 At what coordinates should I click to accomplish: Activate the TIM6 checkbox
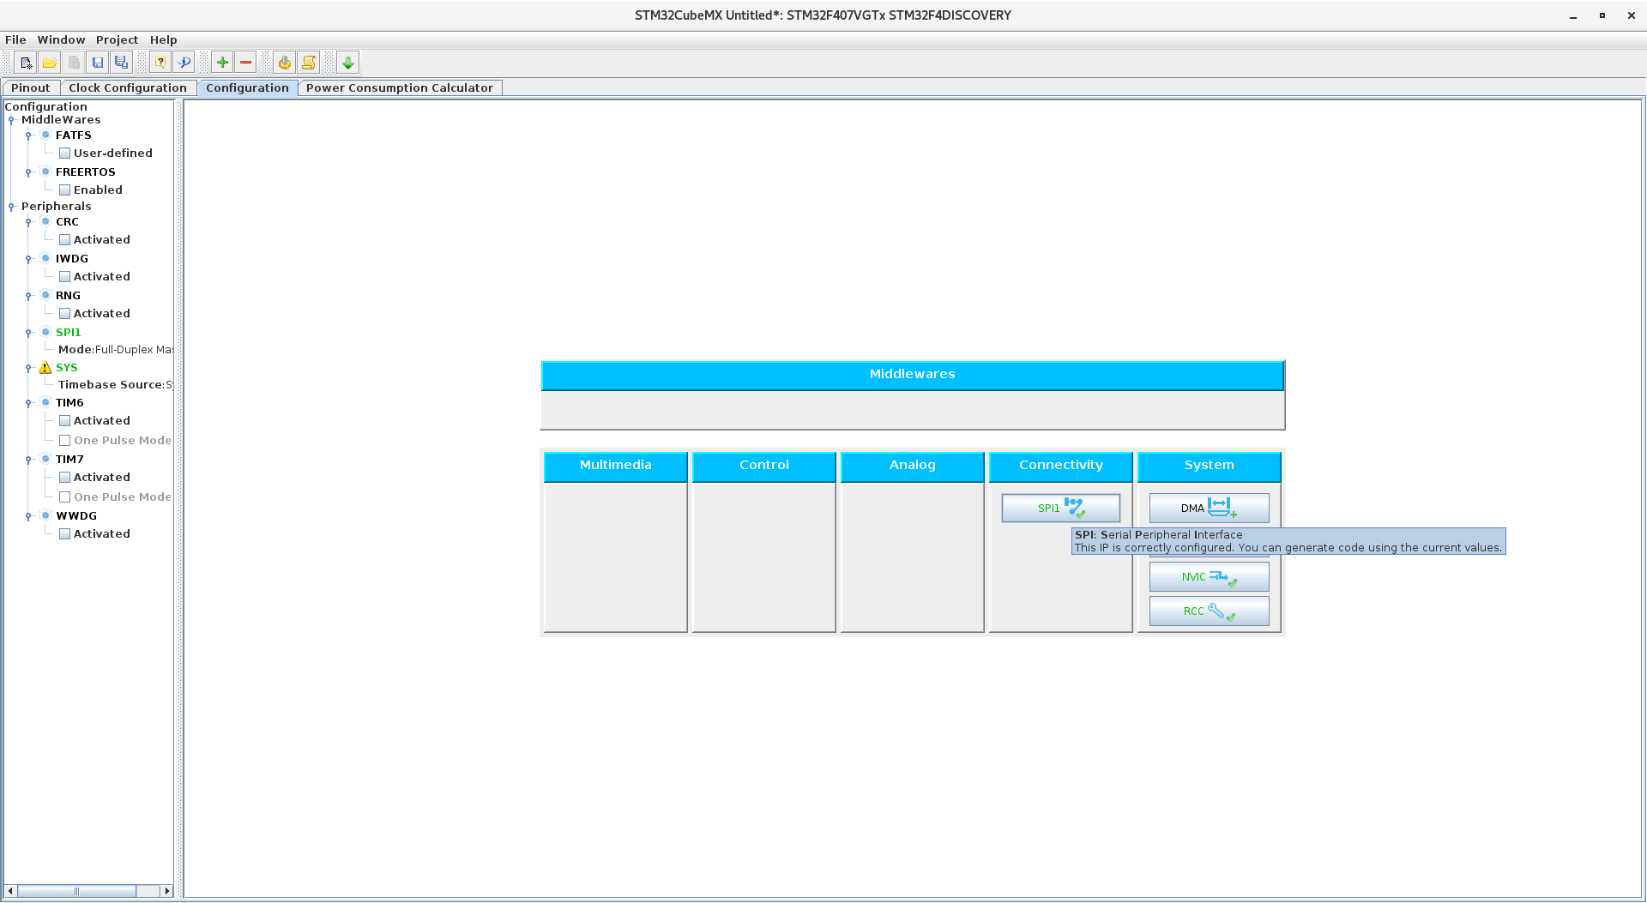pyautogui.click(x=64, y=421)
